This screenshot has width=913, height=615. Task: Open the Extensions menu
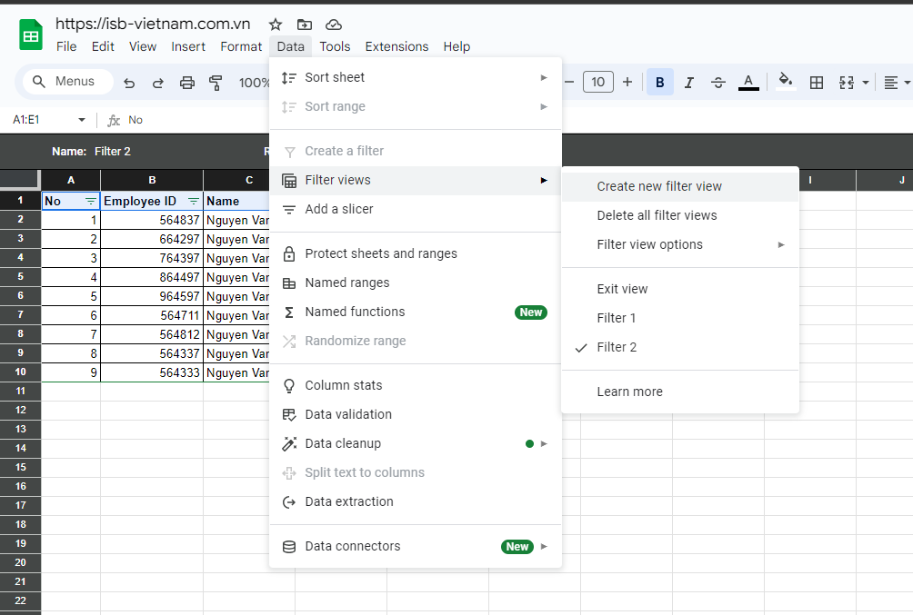396,46
